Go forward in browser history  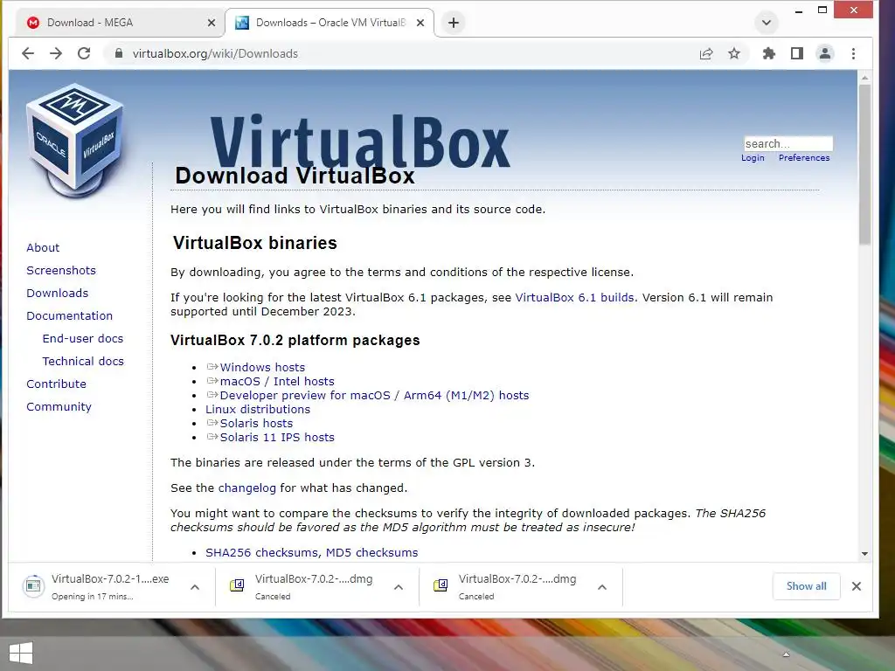(x=56, y=53)
